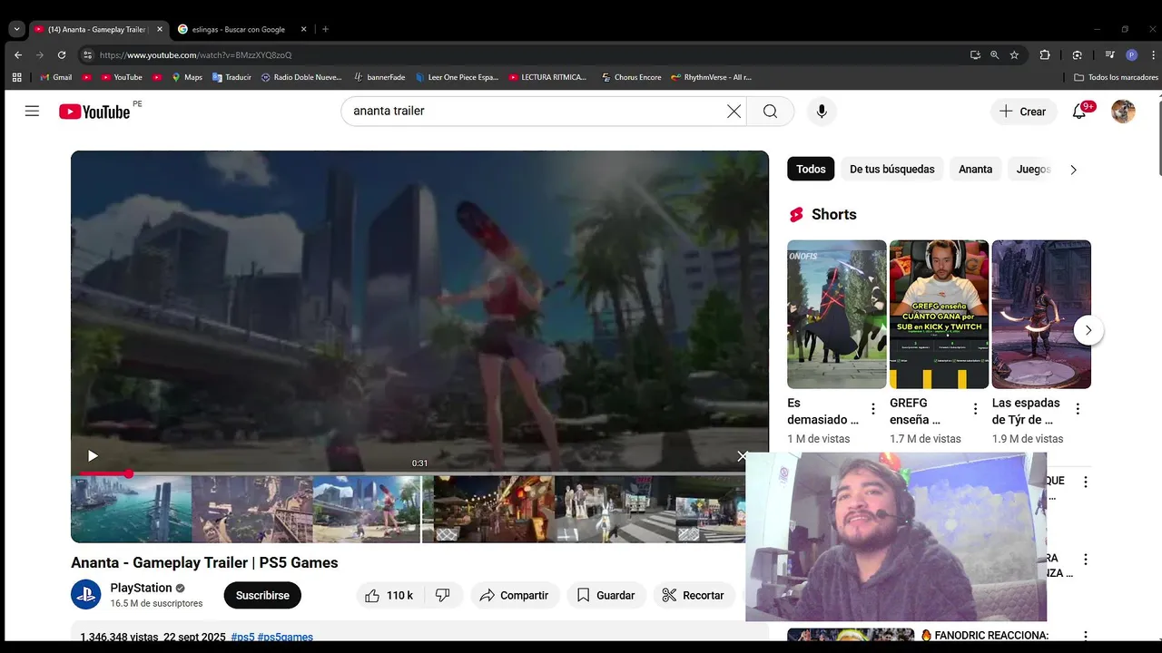Show the next Shorts with the arrow
1162x653 pixels.
click(x=1088, y=330)
